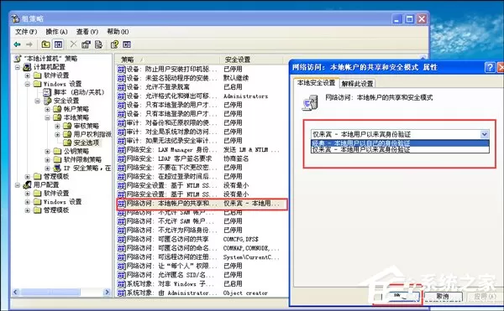Click the Delete X toolbar icon

(x=74, y=44)
